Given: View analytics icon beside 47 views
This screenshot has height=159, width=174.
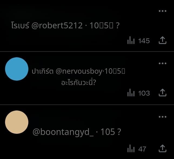Looking at the screenshot, I should pyautogui.click(x=131, y=148).
